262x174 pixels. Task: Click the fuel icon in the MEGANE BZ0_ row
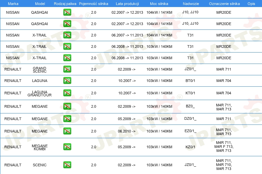(67, 106)
